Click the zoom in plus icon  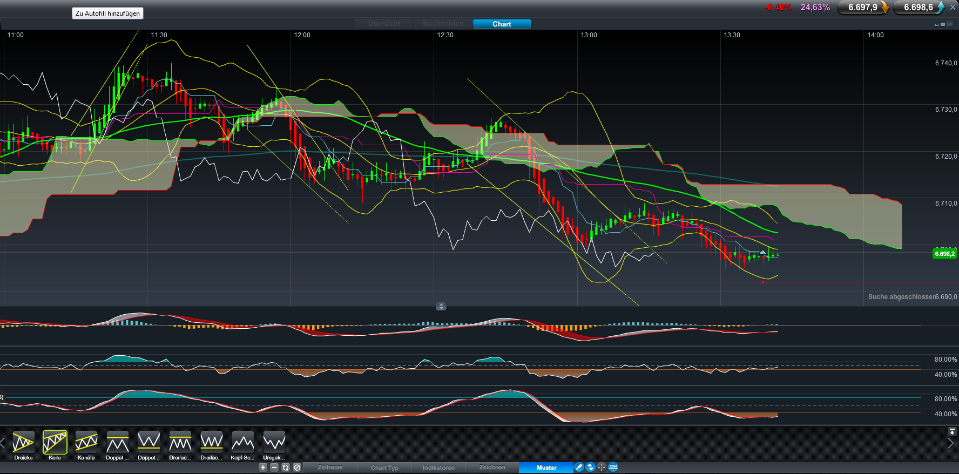click(x=263, y=468)
